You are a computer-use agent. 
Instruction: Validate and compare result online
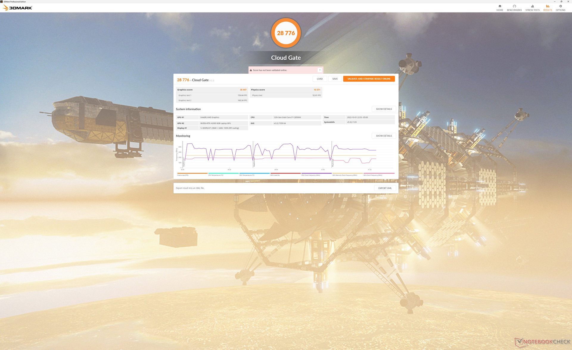pyautogui.click(x=369, y=79)
